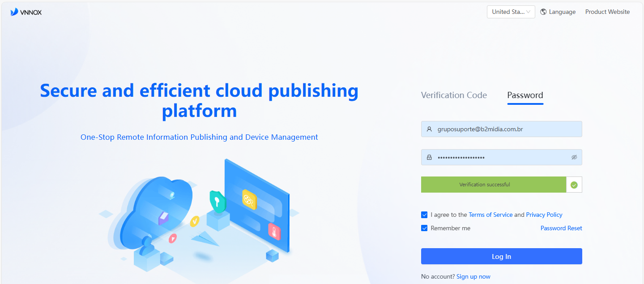This screenshot has width=644, height=284.
Task: Click One-Stop Remote Information Publishing subtitle
Action: point(199,137)
